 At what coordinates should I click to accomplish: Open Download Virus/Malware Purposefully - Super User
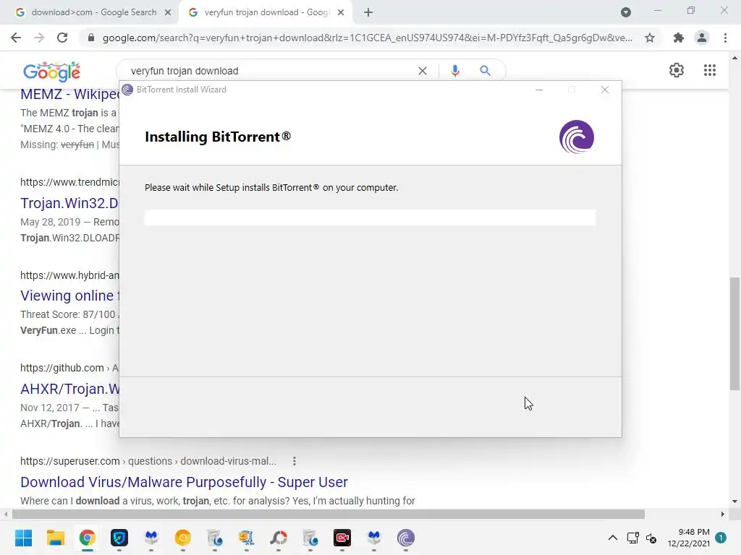click(184, 482)
